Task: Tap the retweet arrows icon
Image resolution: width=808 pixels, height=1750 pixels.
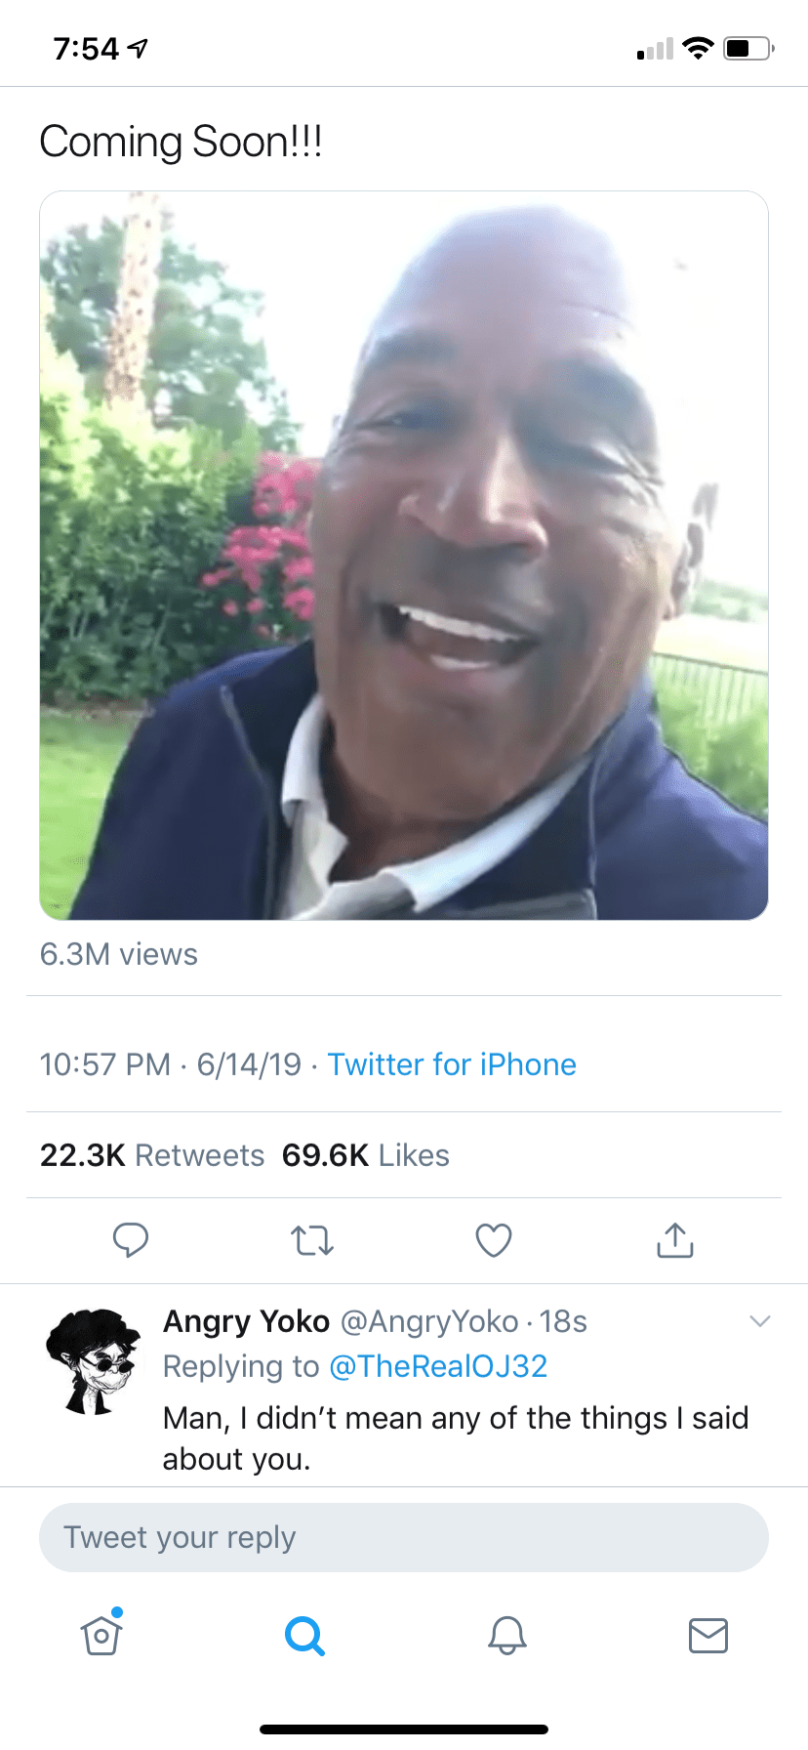Action: coord(312,1240)
